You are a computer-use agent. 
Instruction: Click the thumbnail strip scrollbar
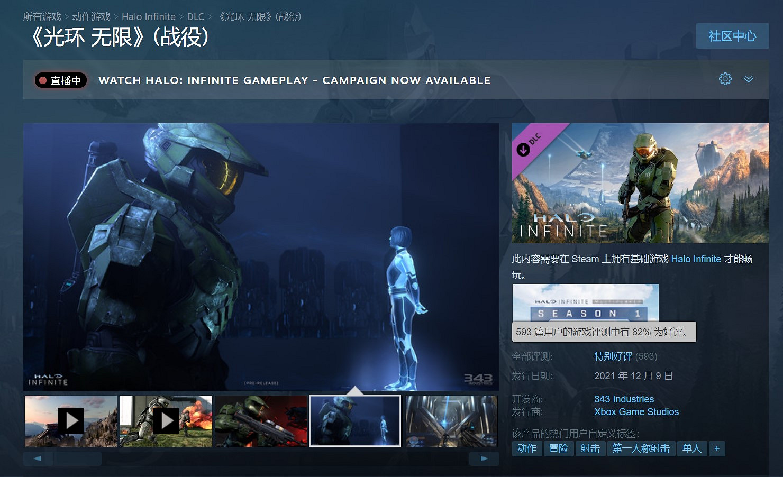coord(78,459)
